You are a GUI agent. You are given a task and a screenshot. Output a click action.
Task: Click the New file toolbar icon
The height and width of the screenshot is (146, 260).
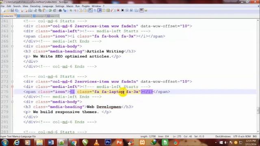4,11
